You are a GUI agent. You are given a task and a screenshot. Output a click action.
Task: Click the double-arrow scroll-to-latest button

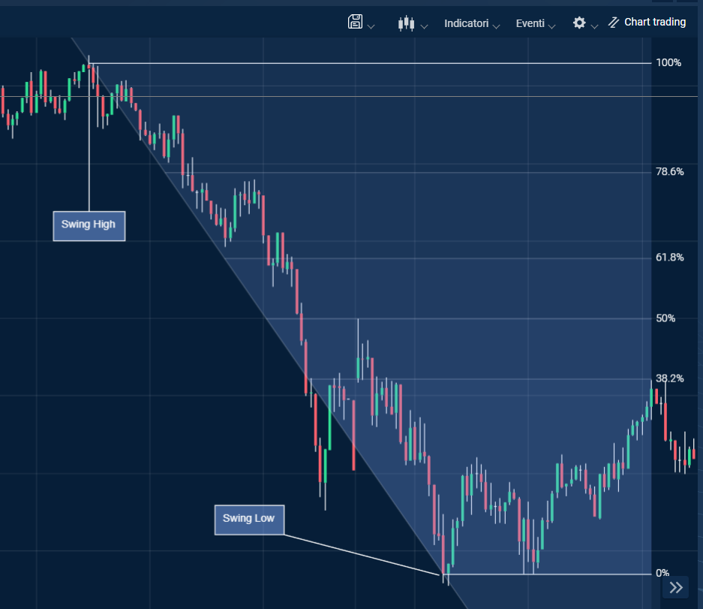pos(676,587)
